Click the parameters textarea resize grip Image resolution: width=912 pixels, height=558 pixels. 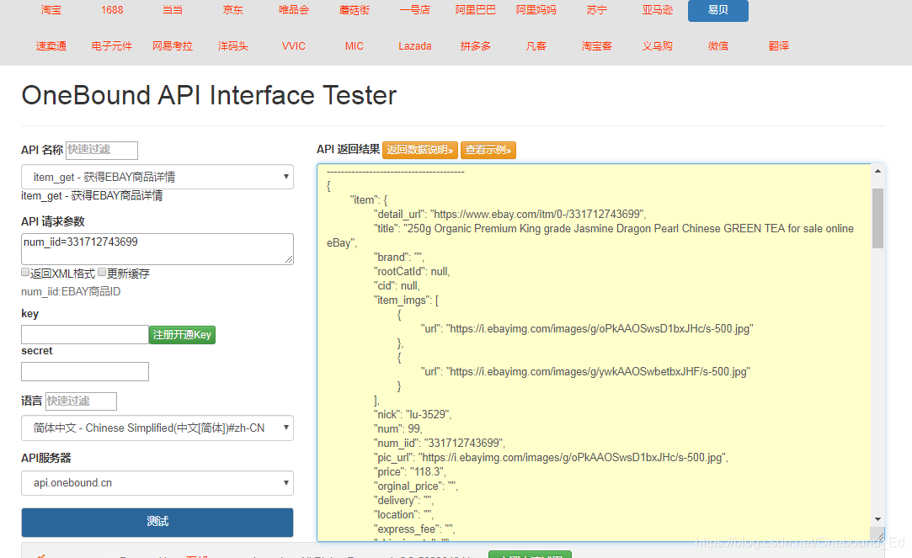289,259
